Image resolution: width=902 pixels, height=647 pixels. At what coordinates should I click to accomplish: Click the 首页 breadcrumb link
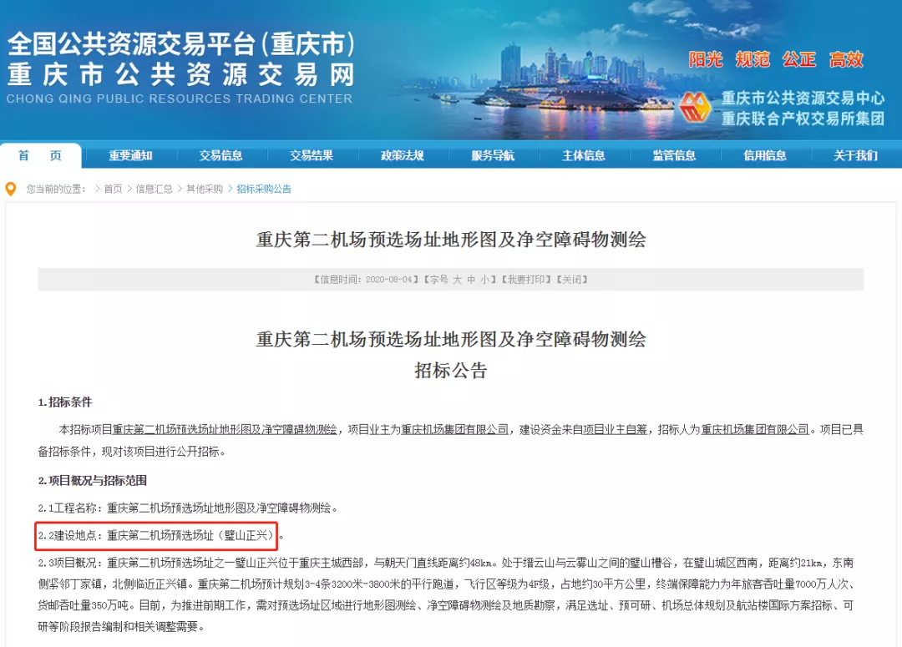click(x=113, y=189)
